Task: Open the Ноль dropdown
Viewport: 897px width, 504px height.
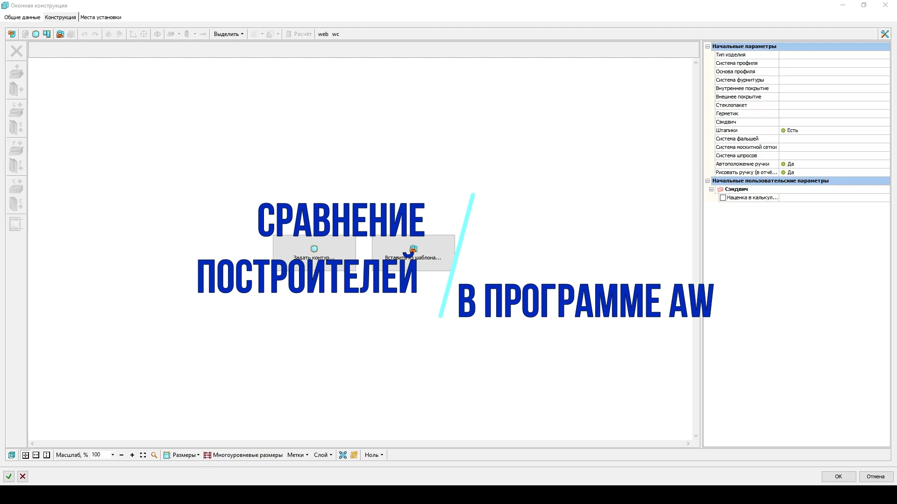Action: (374, 455)
